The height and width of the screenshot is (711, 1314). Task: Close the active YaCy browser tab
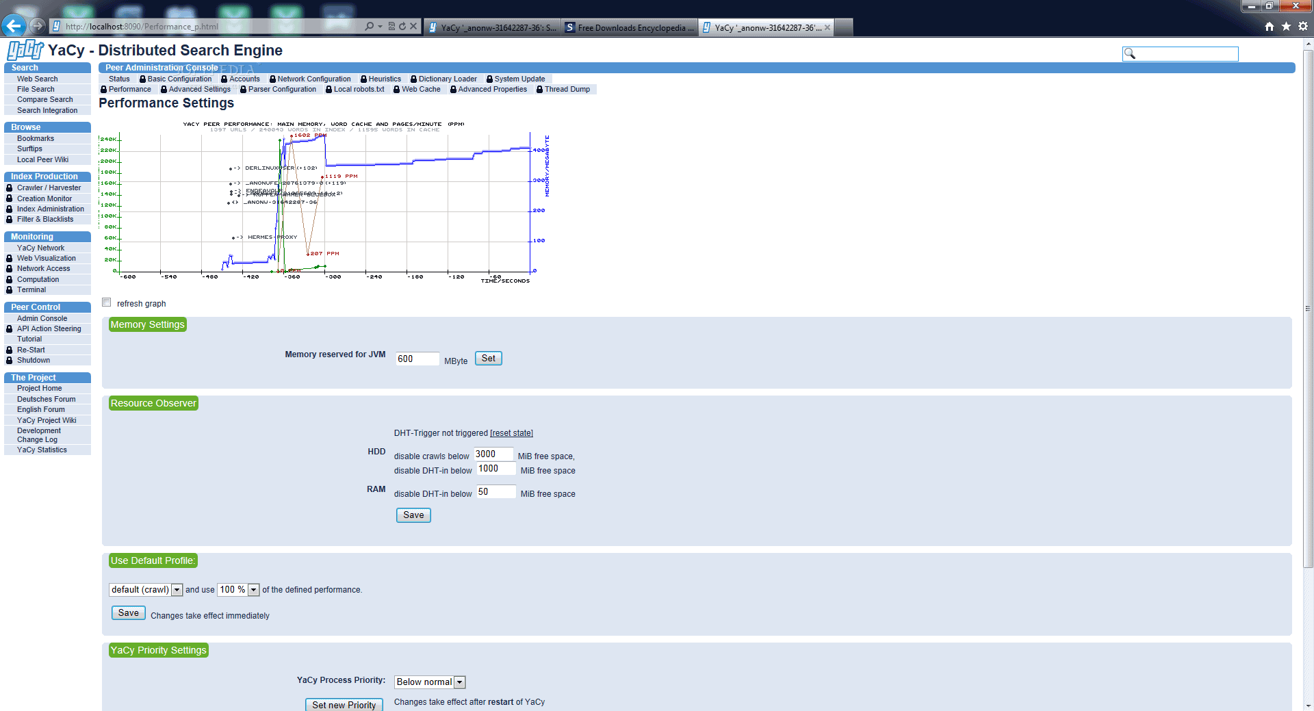(827, 27)
